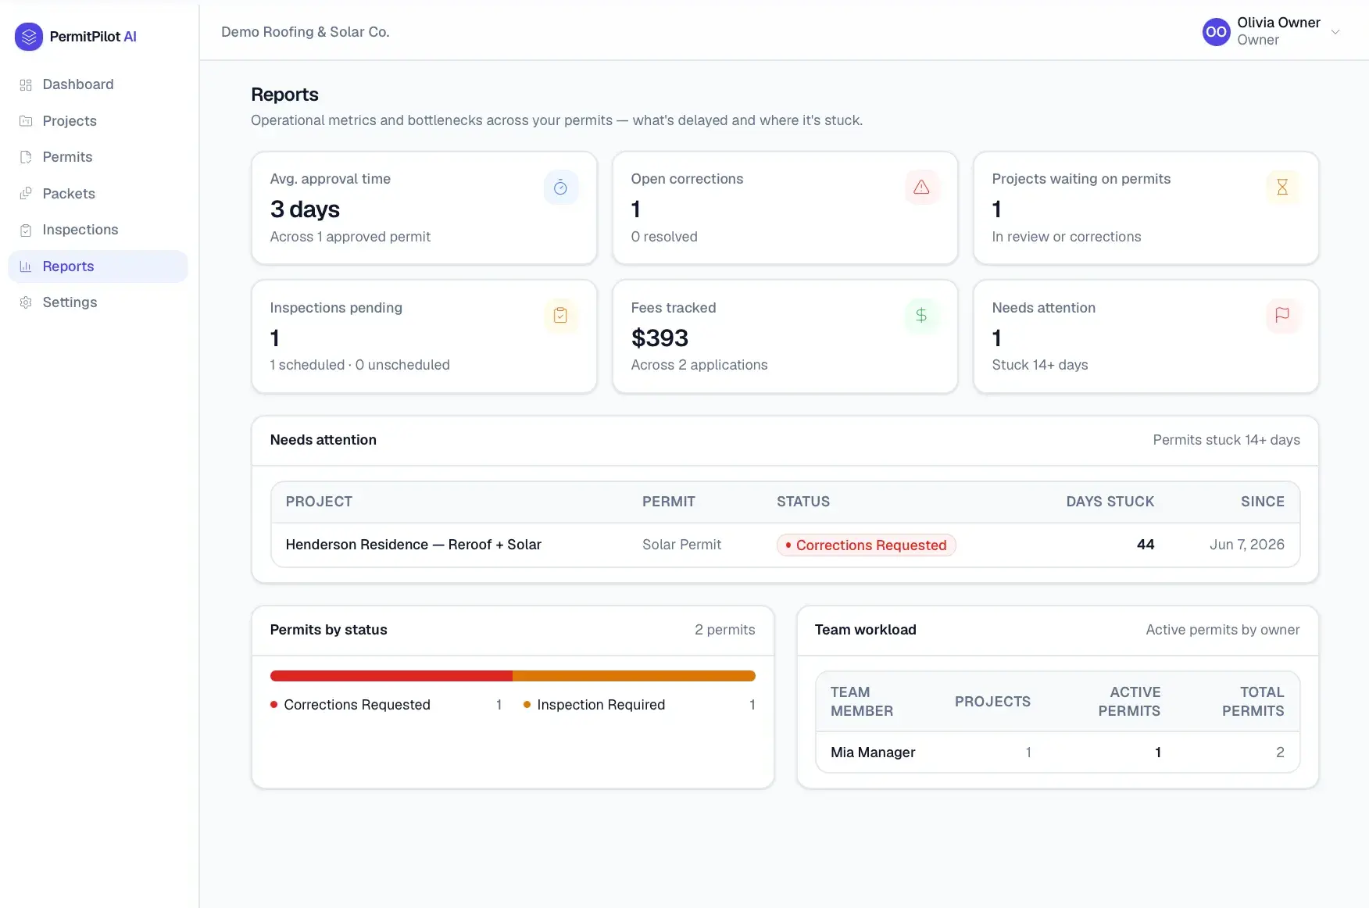Select the Reports nav label
The height and width of the screenshot is (908, 1369).
pyautogui.click(x=68, y=266)
